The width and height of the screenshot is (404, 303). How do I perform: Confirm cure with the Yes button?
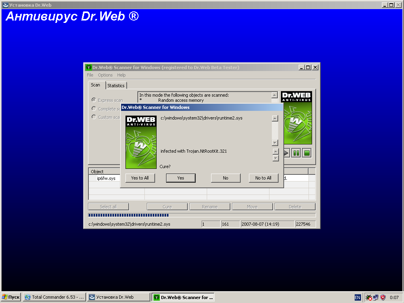[181, 178]
